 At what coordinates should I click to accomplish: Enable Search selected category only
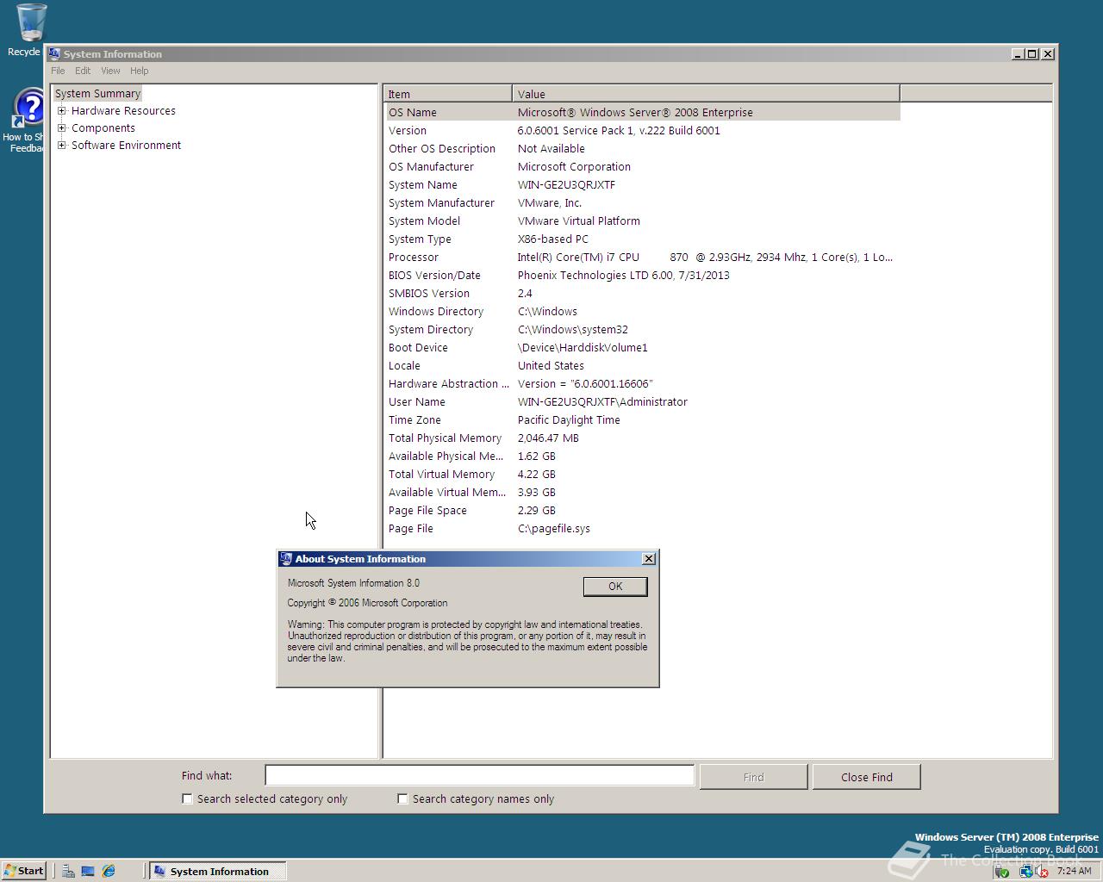click(187, 798)
